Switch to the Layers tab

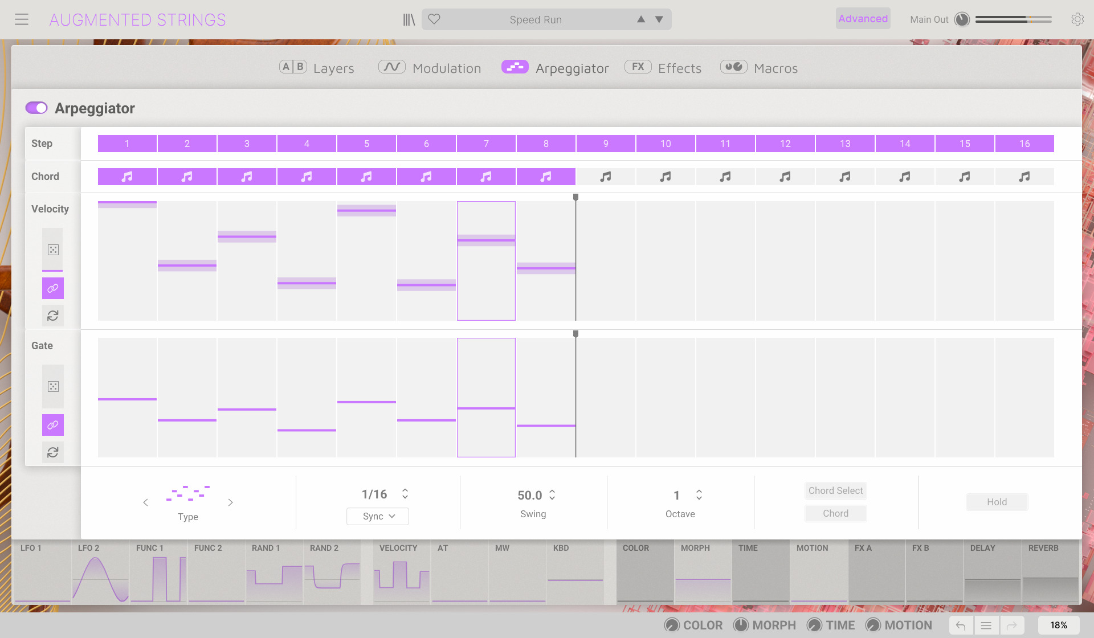317,68
